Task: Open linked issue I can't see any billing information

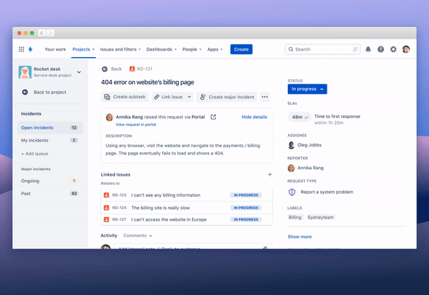Action: tap(166, 195)
